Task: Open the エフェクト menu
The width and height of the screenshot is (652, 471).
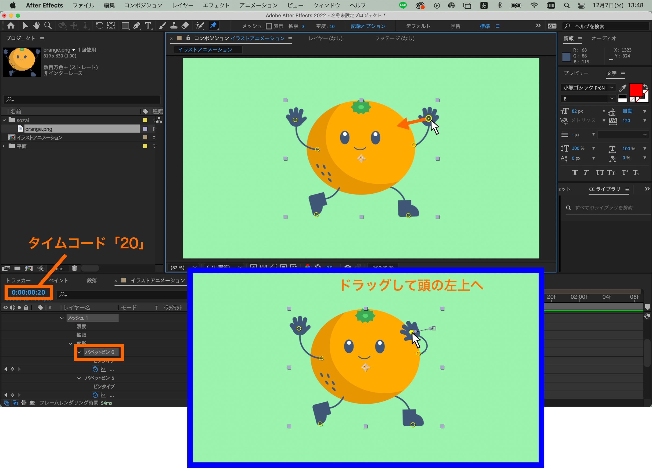Action: point(216,5)
